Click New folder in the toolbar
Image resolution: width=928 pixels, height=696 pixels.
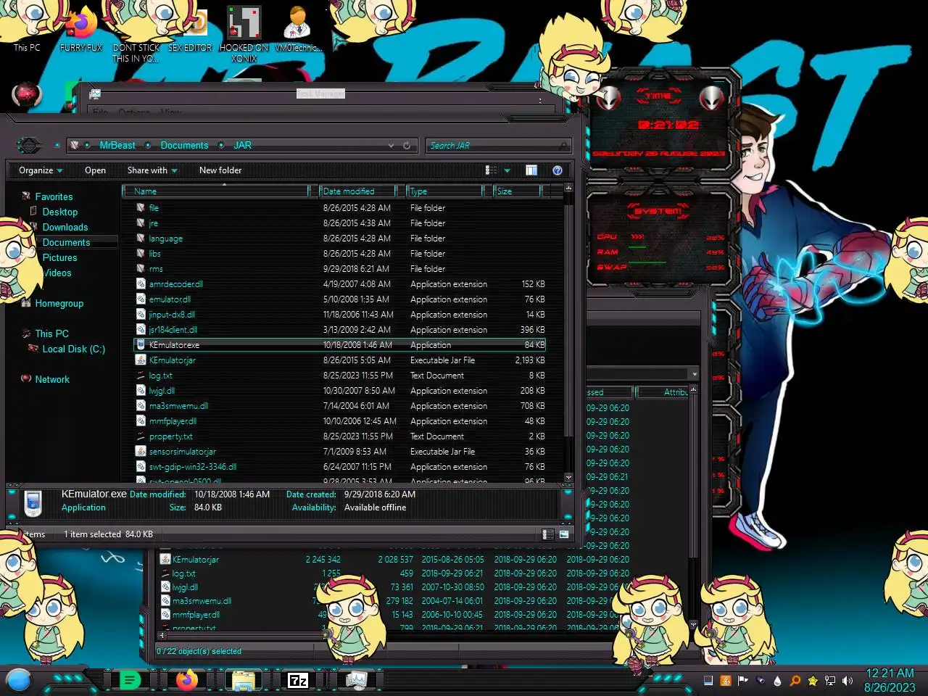220,170
